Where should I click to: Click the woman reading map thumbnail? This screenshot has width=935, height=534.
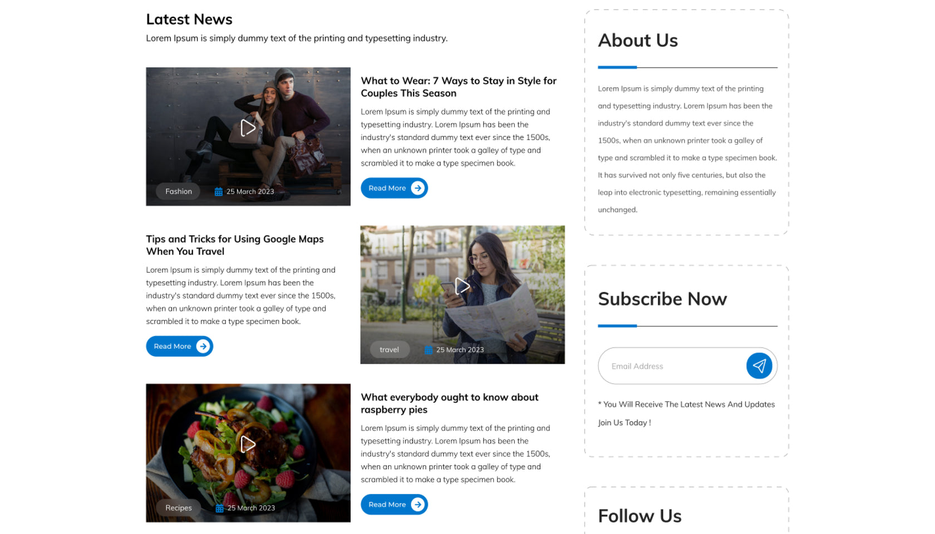tap(462, 295)
